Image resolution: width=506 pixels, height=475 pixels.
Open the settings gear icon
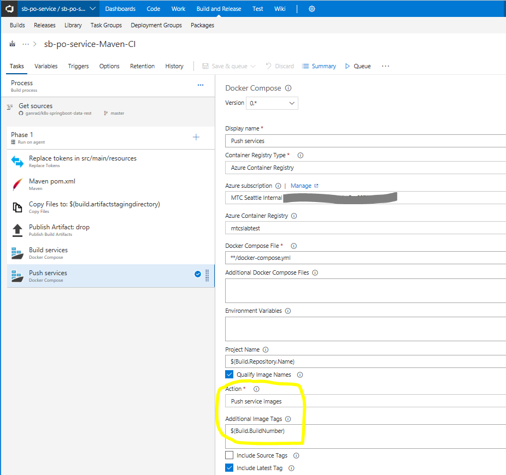point(311,9)
